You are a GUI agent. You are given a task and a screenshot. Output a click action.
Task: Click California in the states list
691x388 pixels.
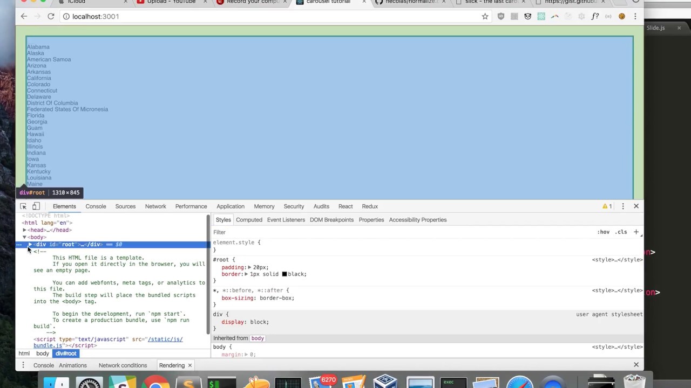coord(39,78)
